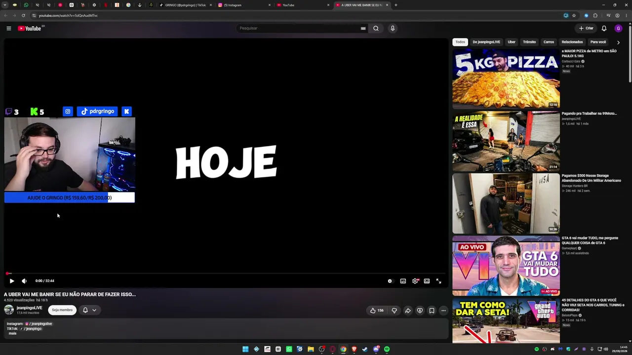Switch to theater mode
The height and width of the screenshot is (355, 632).
pyautogui.click(x=427, y=281)
